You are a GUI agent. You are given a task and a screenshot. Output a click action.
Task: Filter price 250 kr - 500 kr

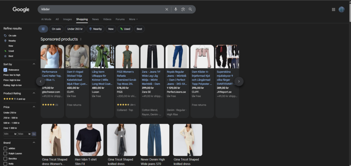(x=11, y=118)
